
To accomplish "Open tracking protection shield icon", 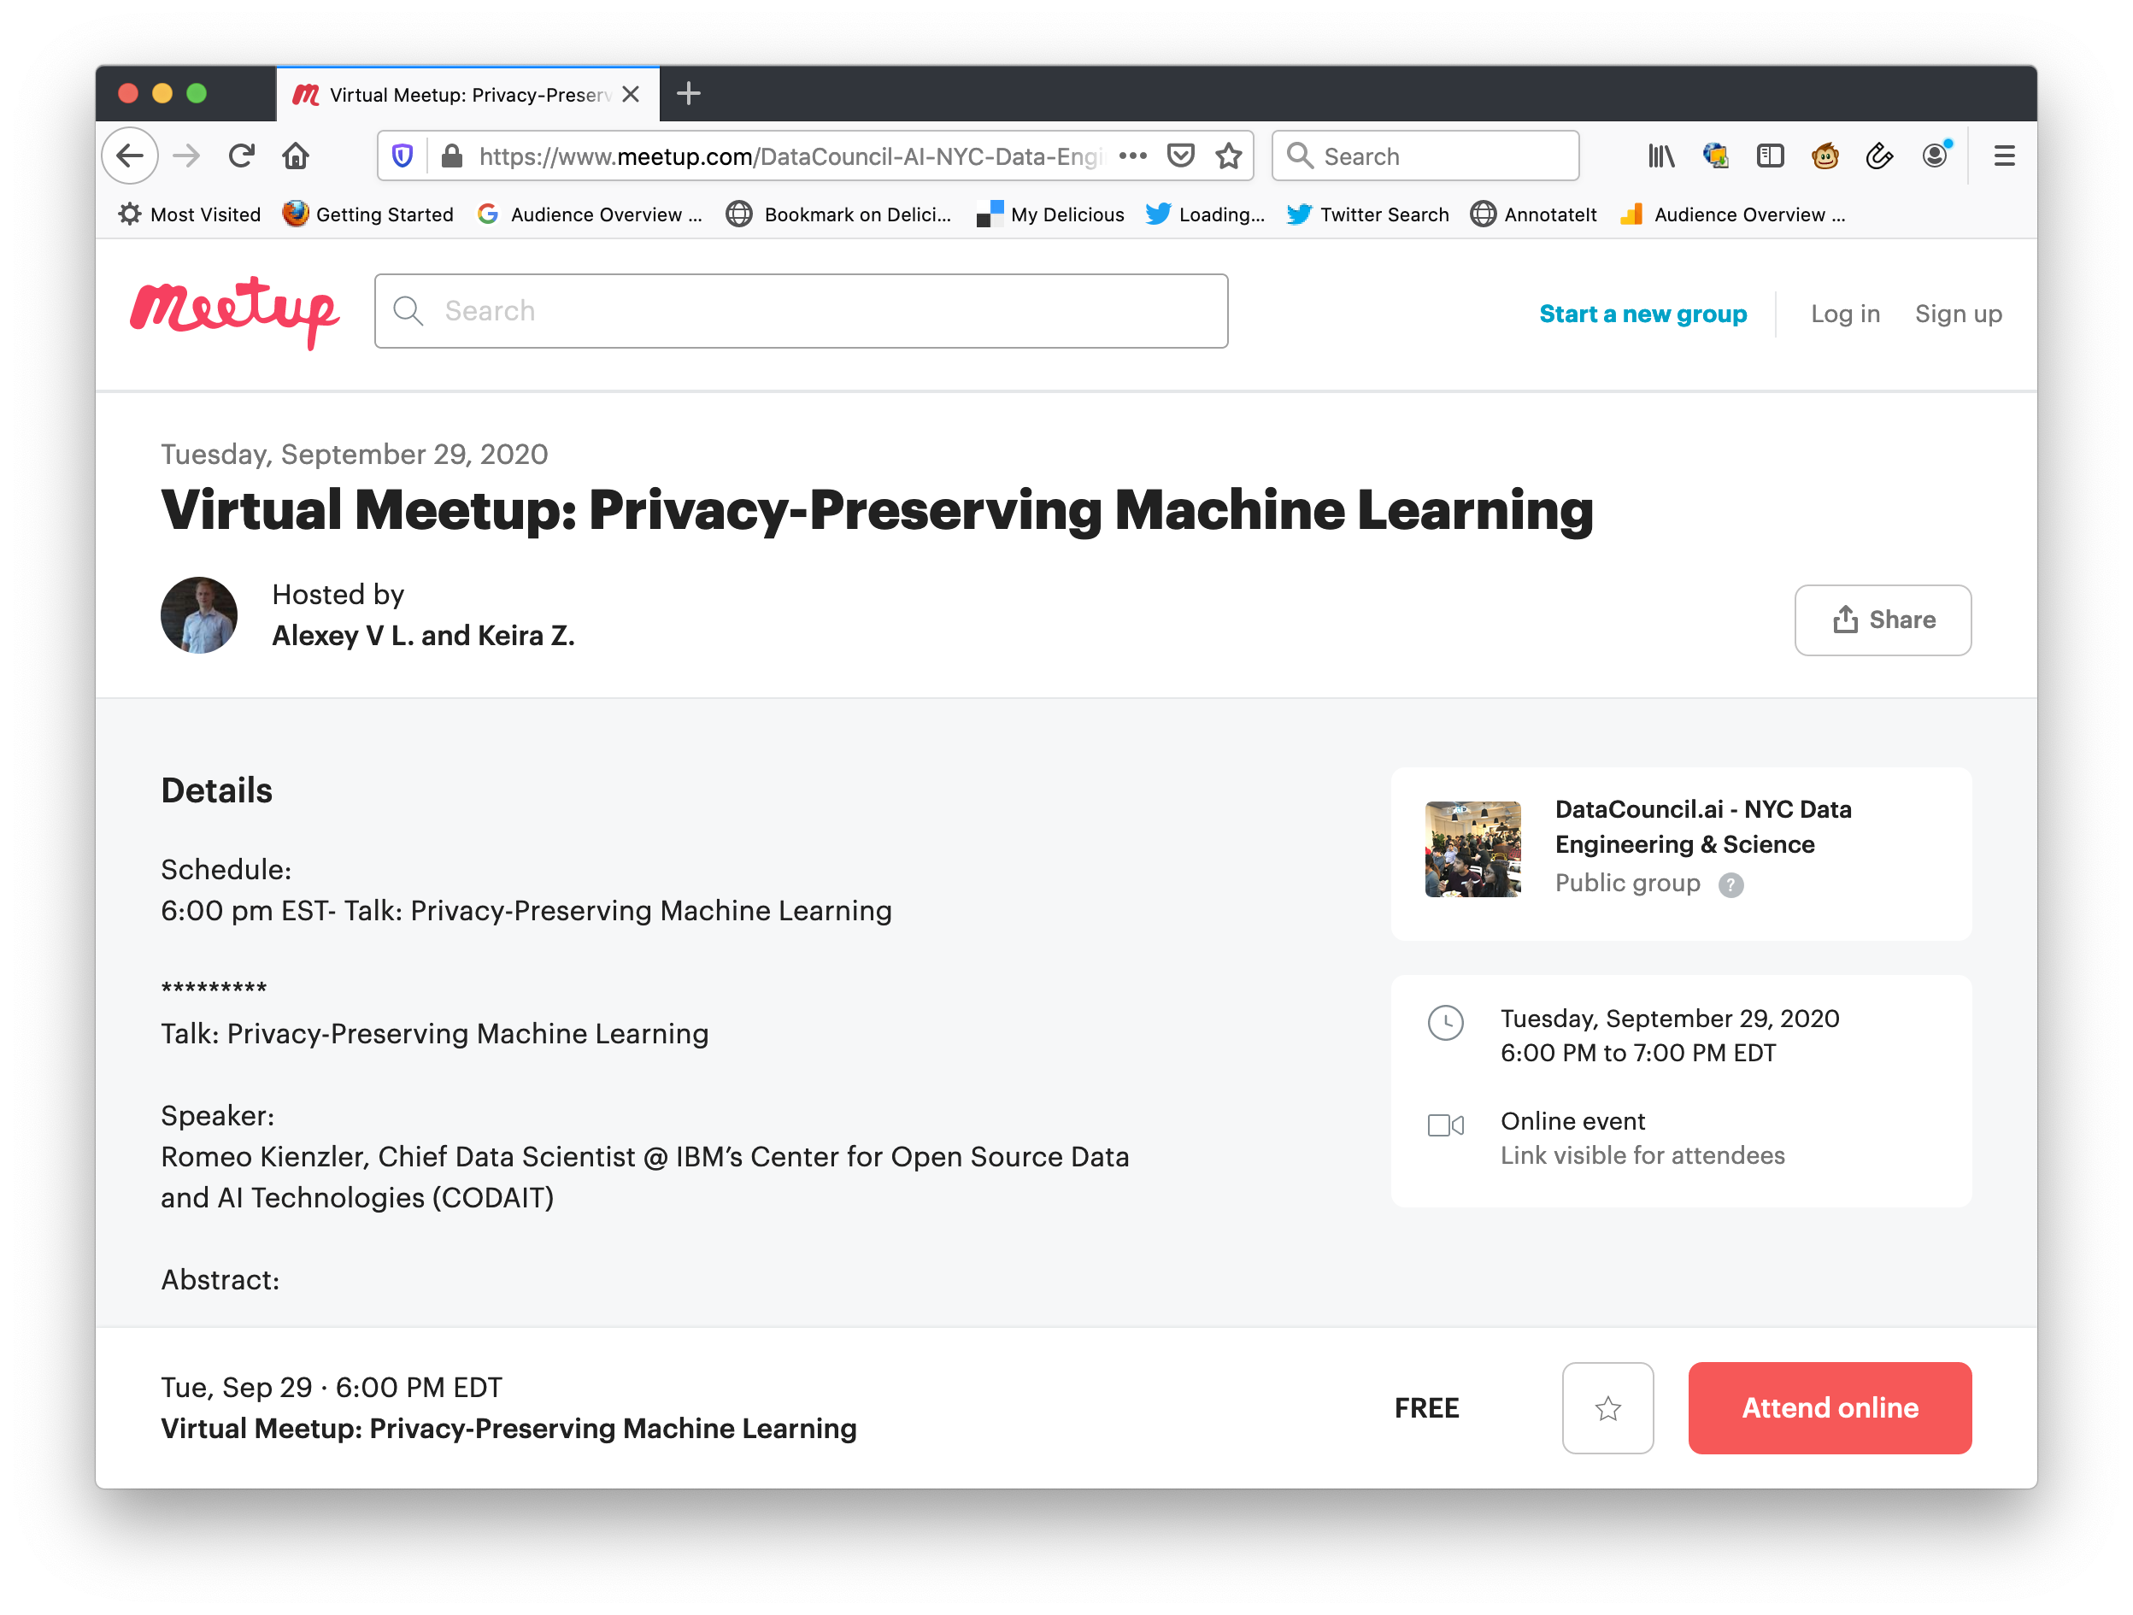I will (x=403, y=156).
